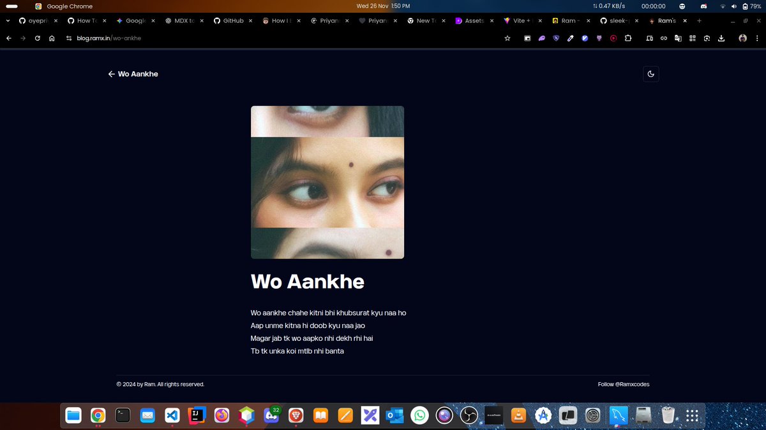Go to browser home page
This screenshot has width=766, height=430.
(x=52, y=38)
